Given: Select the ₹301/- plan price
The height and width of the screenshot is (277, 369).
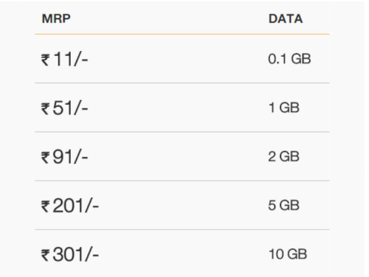Looking at the screenshot, I should point(70,255).
